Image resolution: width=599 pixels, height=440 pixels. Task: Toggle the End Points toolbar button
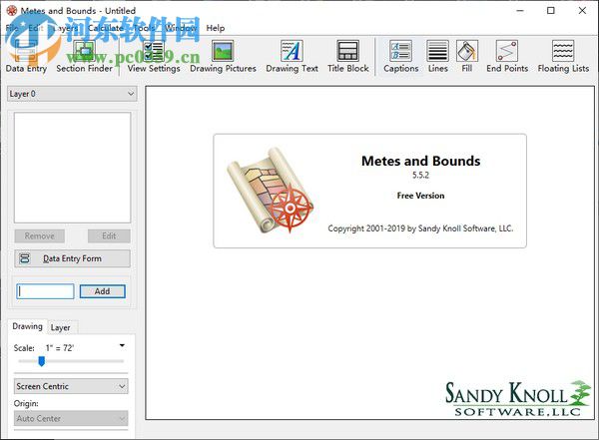(507, 56)
